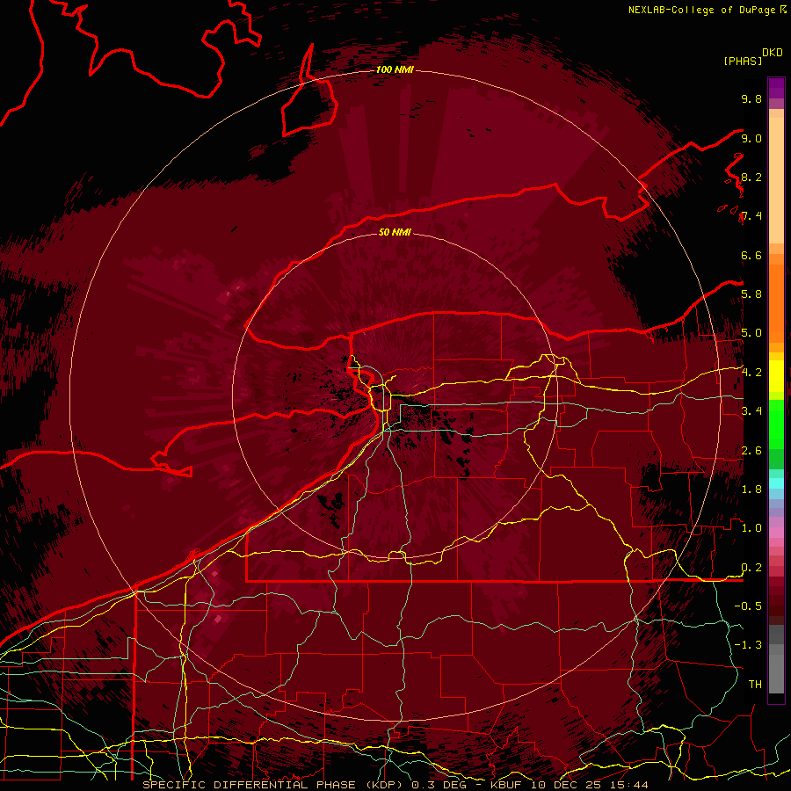Click the DKD label above the color scale
This screenshot has height=791, width=791.
(773, 53)
